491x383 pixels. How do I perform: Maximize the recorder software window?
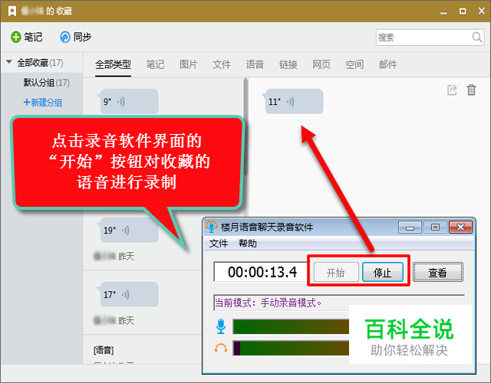(x=435, y=228)
